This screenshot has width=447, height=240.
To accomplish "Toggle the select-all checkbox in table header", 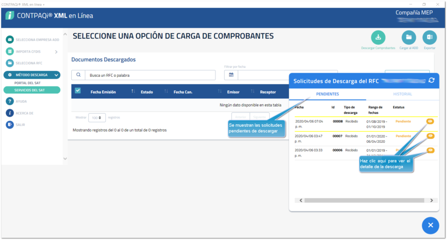I will click(x=78, y=91).
